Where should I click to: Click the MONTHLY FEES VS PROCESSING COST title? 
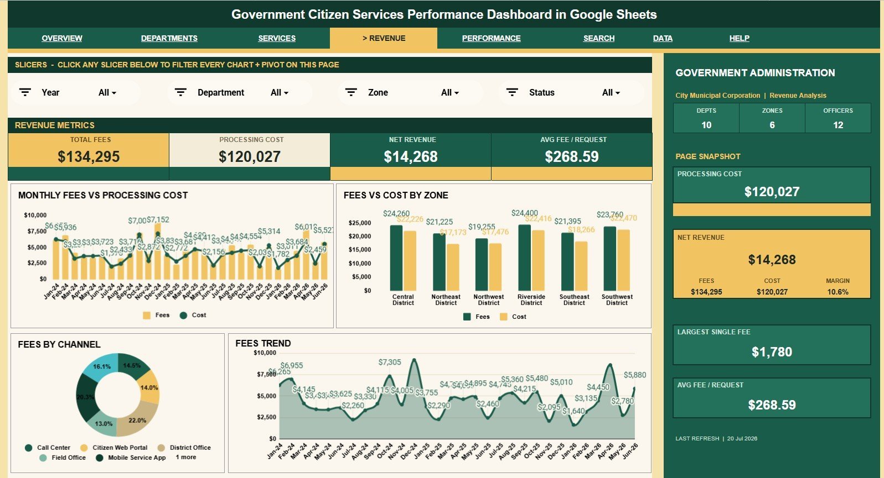(103, 195)
